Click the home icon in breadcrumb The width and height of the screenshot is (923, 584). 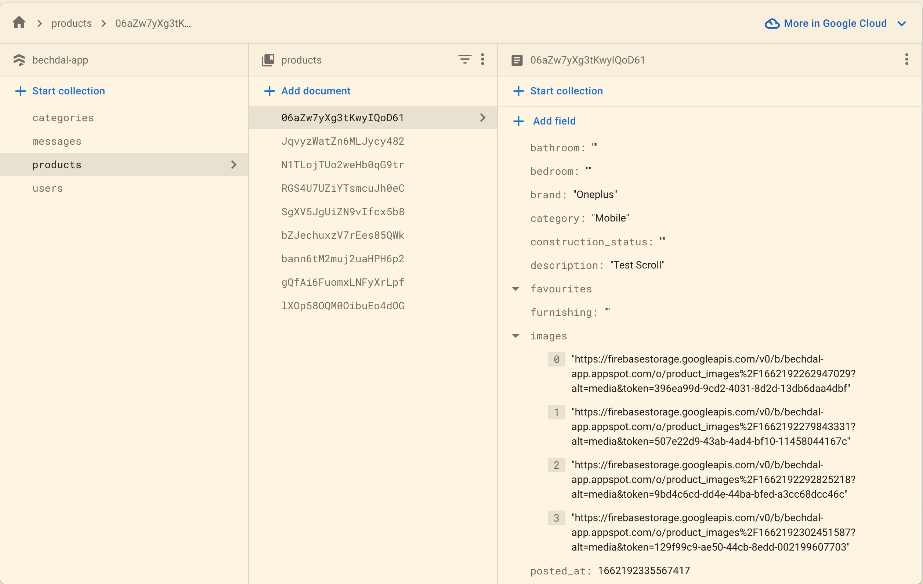coord(19,23)
